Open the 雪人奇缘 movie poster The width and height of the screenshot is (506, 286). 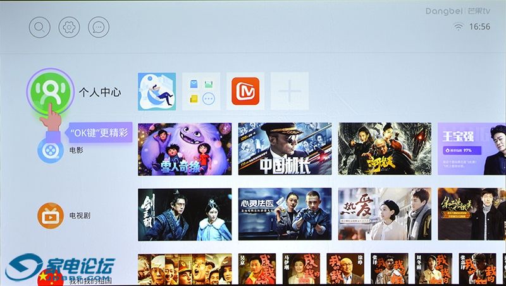[185, 149]
